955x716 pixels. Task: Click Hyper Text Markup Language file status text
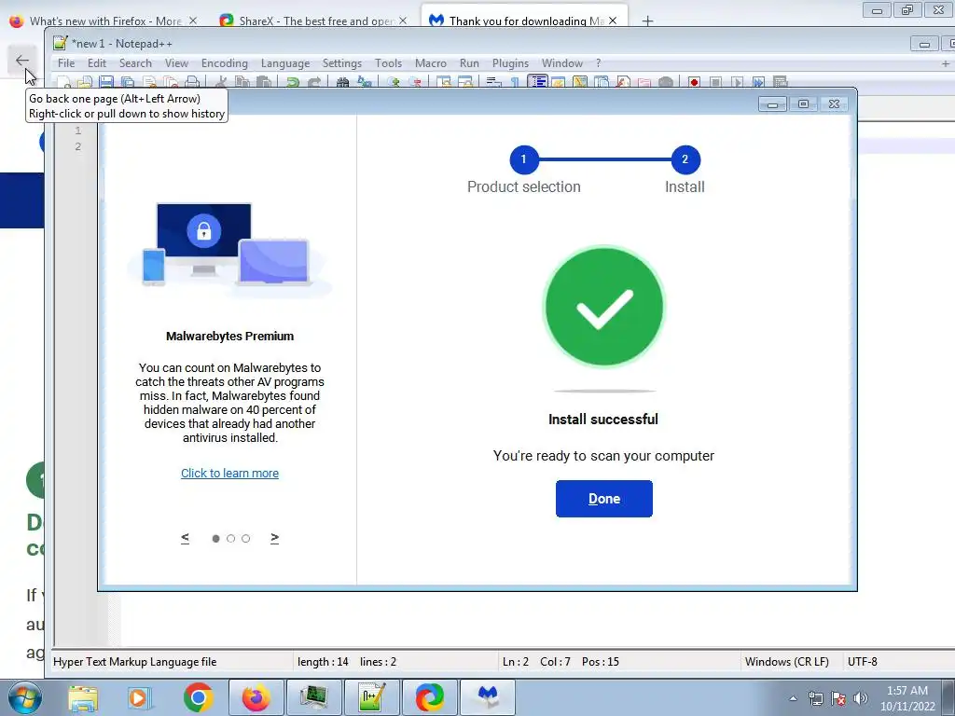tap(134, 662)
